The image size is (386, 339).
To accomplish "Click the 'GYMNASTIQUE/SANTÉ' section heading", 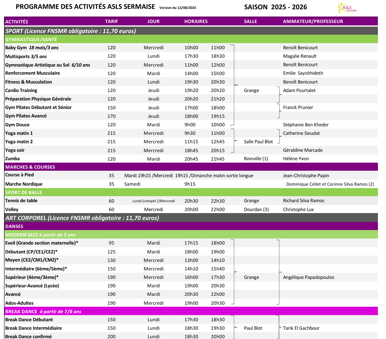I will (x=31, y=39).
